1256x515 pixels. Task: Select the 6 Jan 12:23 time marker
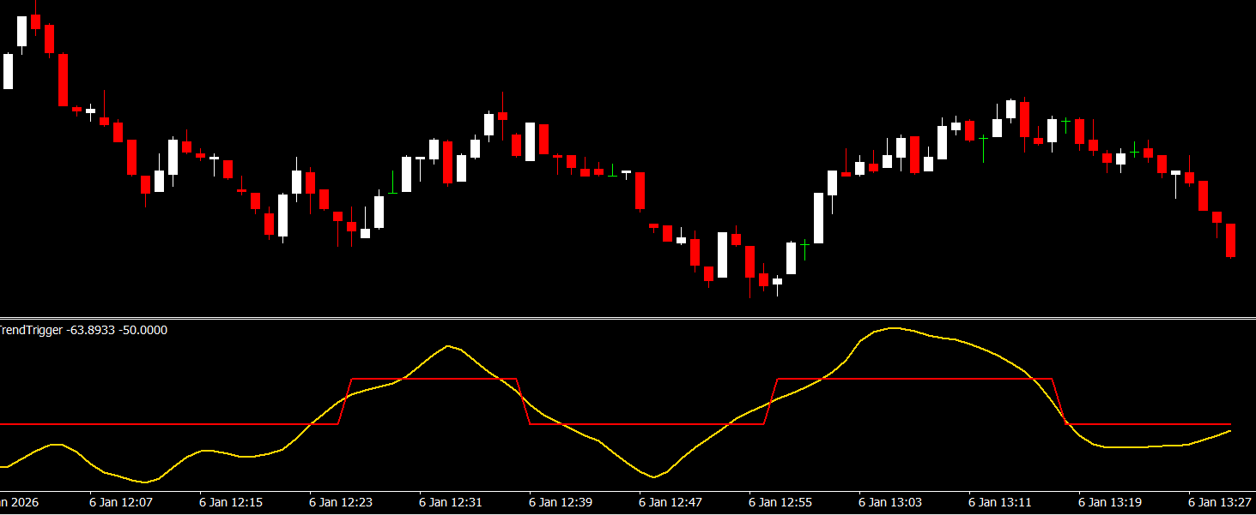(341, 501)
